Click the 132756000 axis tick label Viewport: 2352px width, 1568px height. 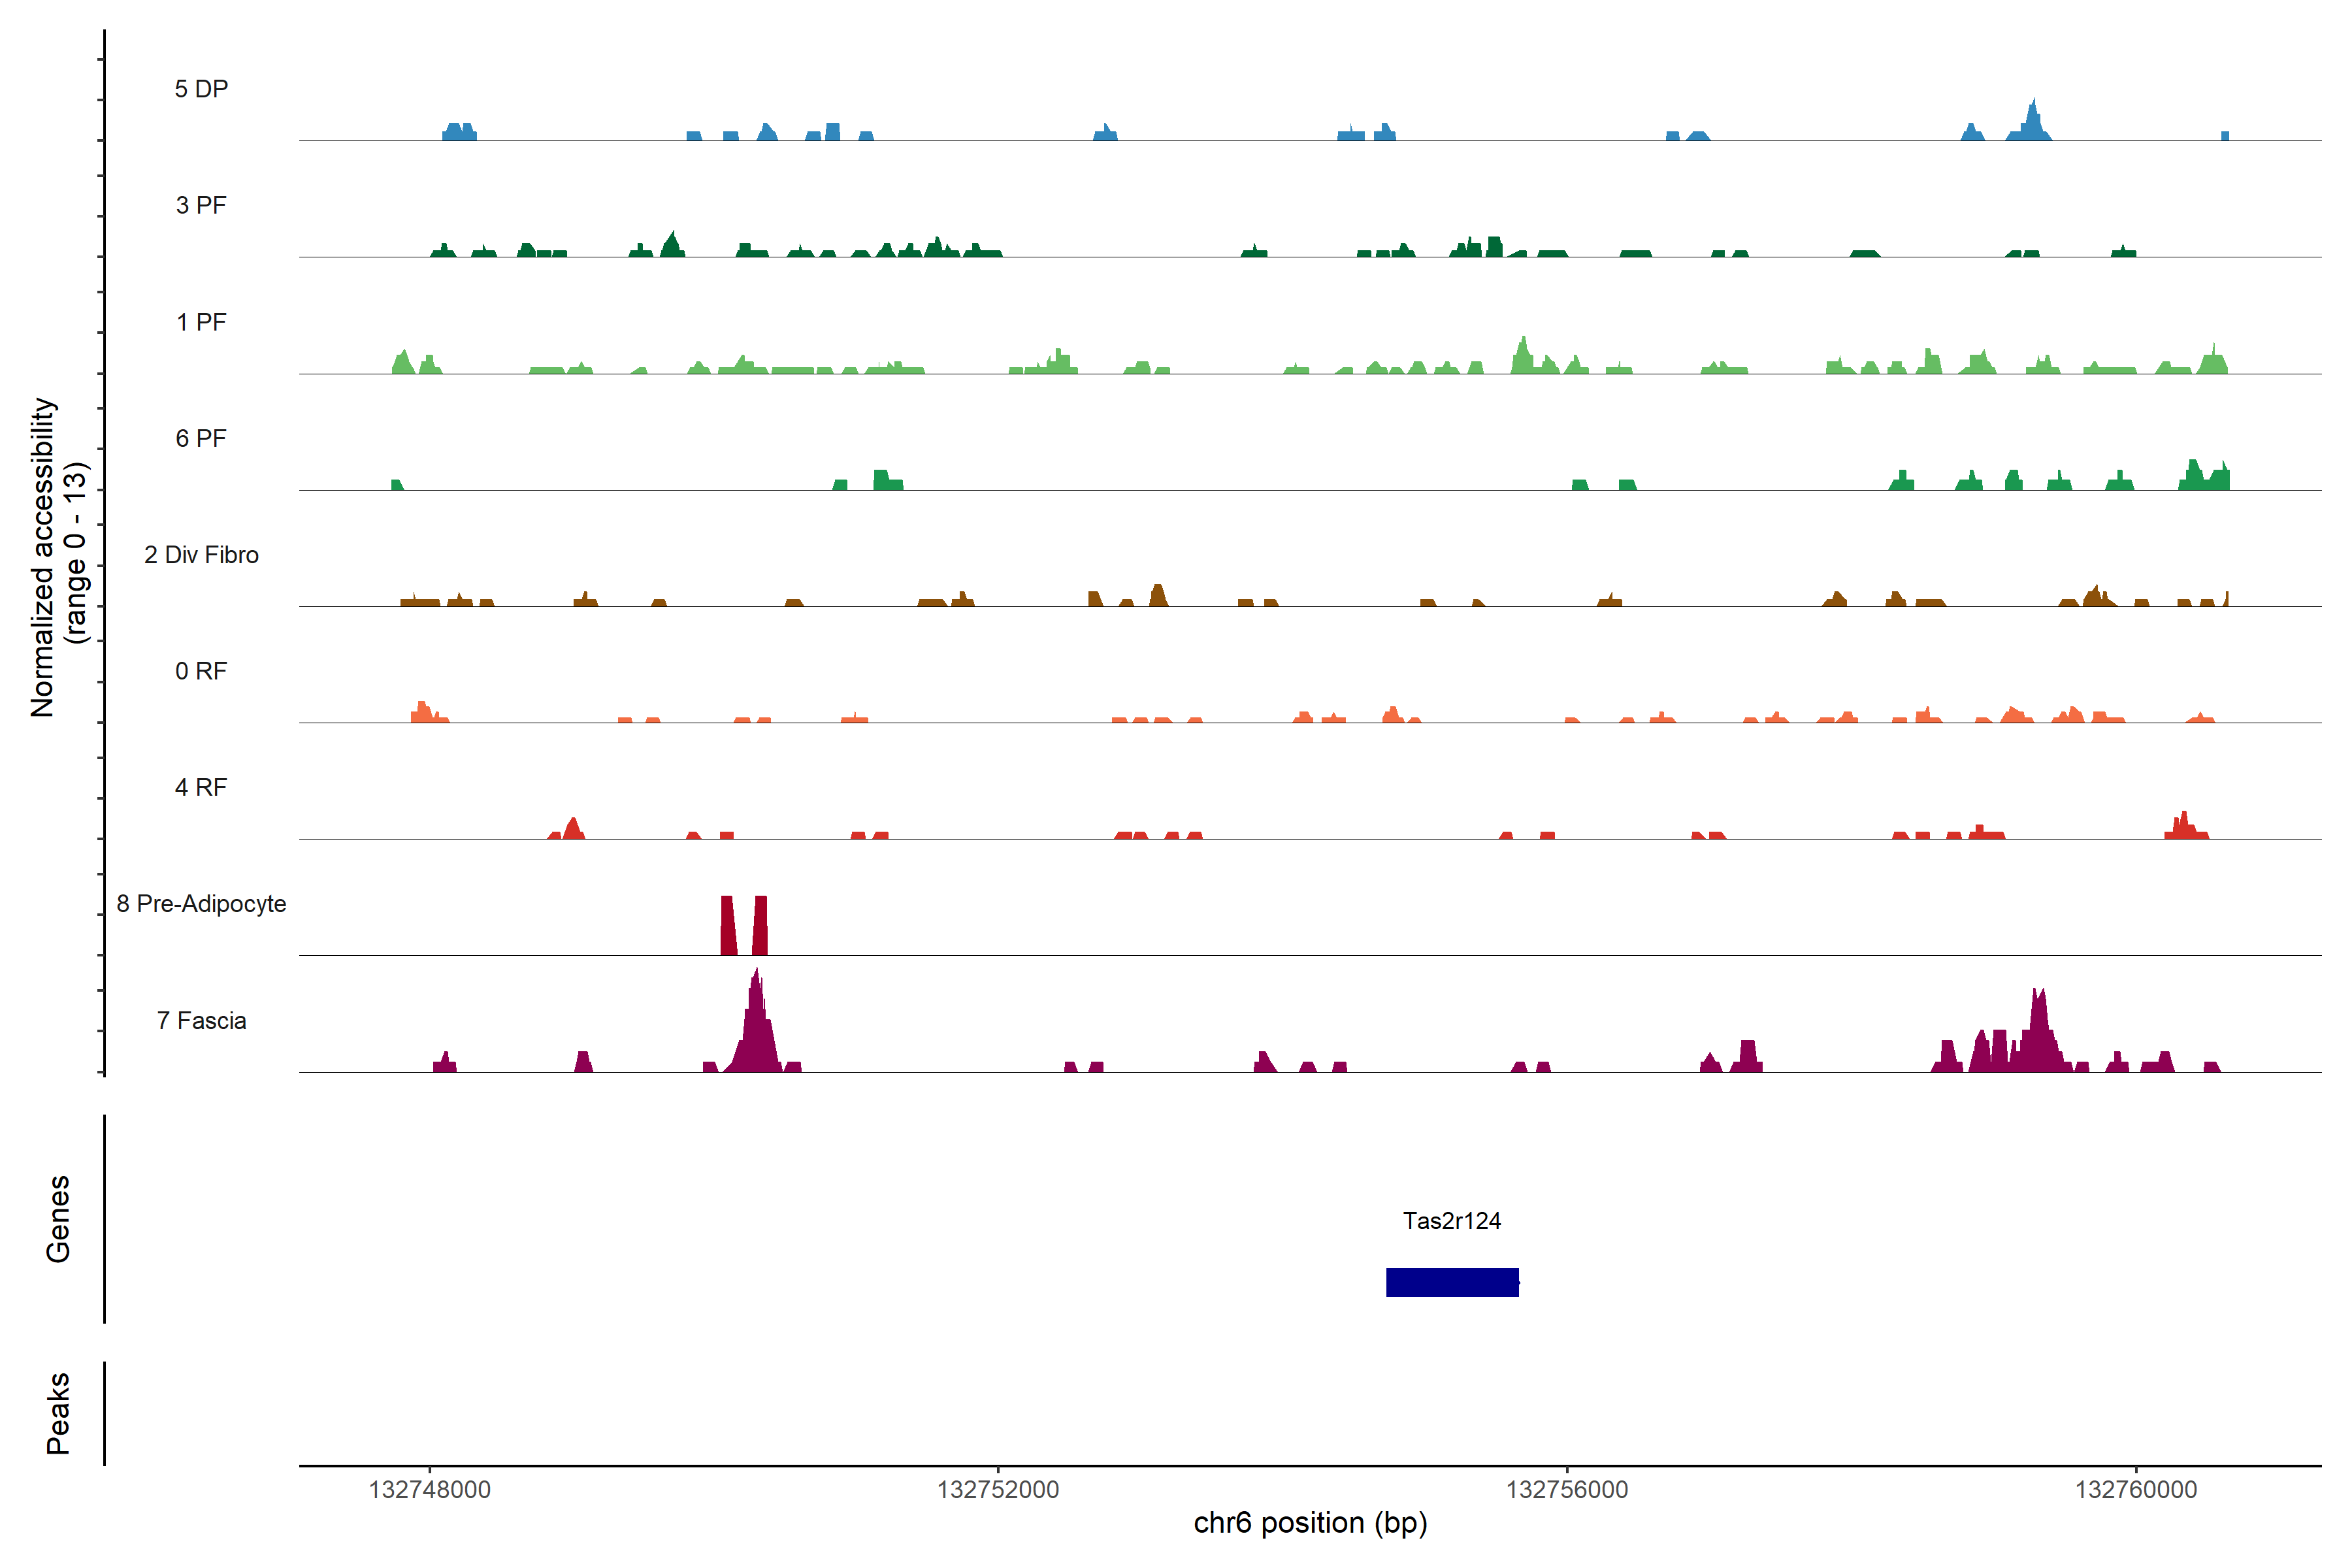tap(1567, 1489)
